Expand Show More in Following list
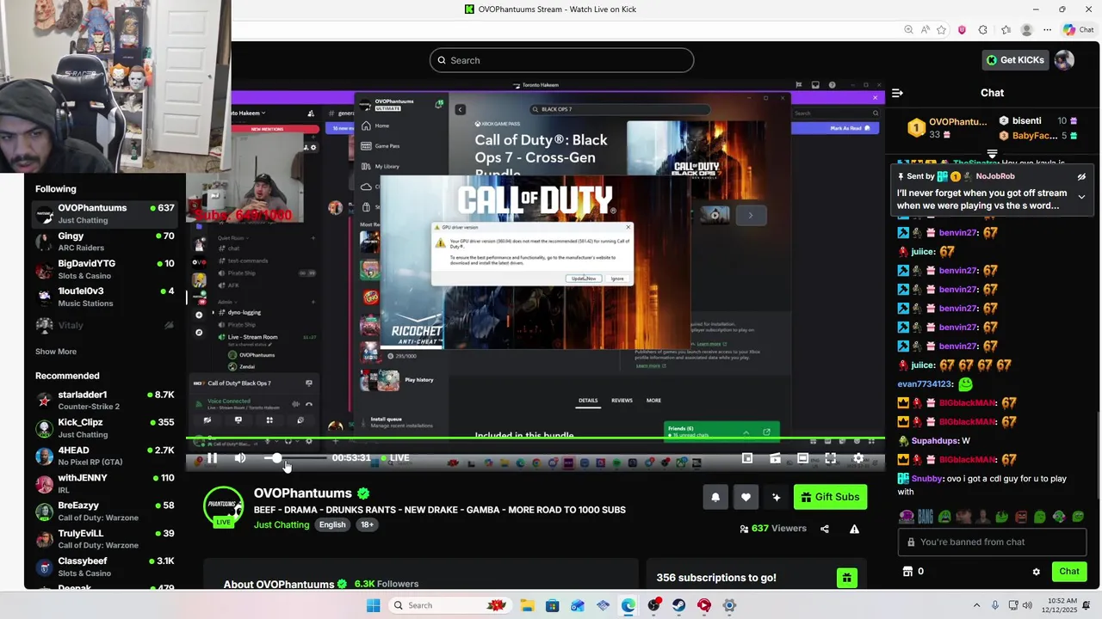 tap(56, 352)
